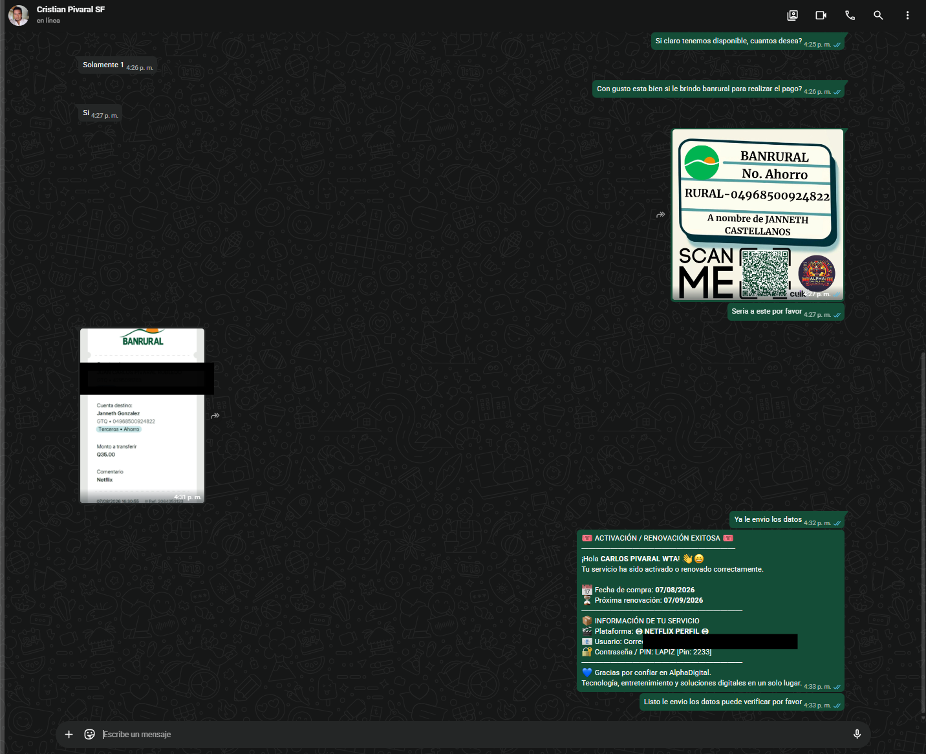
Task: Click the 'ACTIVACIÓN / RENOVACIÓN EXITOSA' heading
Action: point(657,538)
